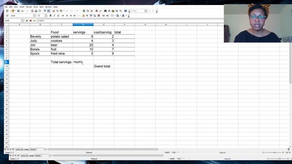Export directly as PDF icon
The width and height of the screenshot is (292, 164).
coord(32,11)
